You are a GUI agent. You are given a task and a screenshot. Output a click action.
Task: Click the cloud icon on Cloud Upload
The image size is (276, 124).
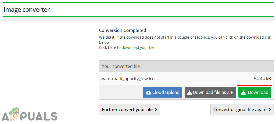coord(148,93)
